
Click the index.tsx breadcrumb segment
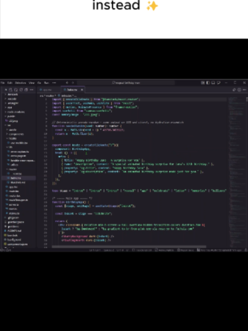(66, 96)
